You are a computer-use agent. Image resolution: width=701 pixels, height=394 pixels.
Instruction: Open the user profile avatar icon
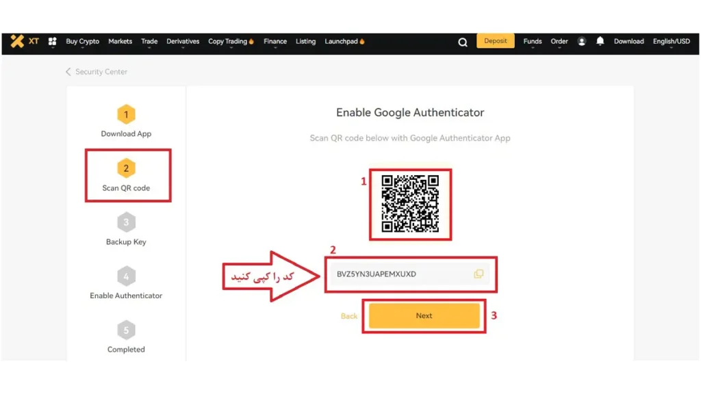pyautogui.click(x=582, y=42)
